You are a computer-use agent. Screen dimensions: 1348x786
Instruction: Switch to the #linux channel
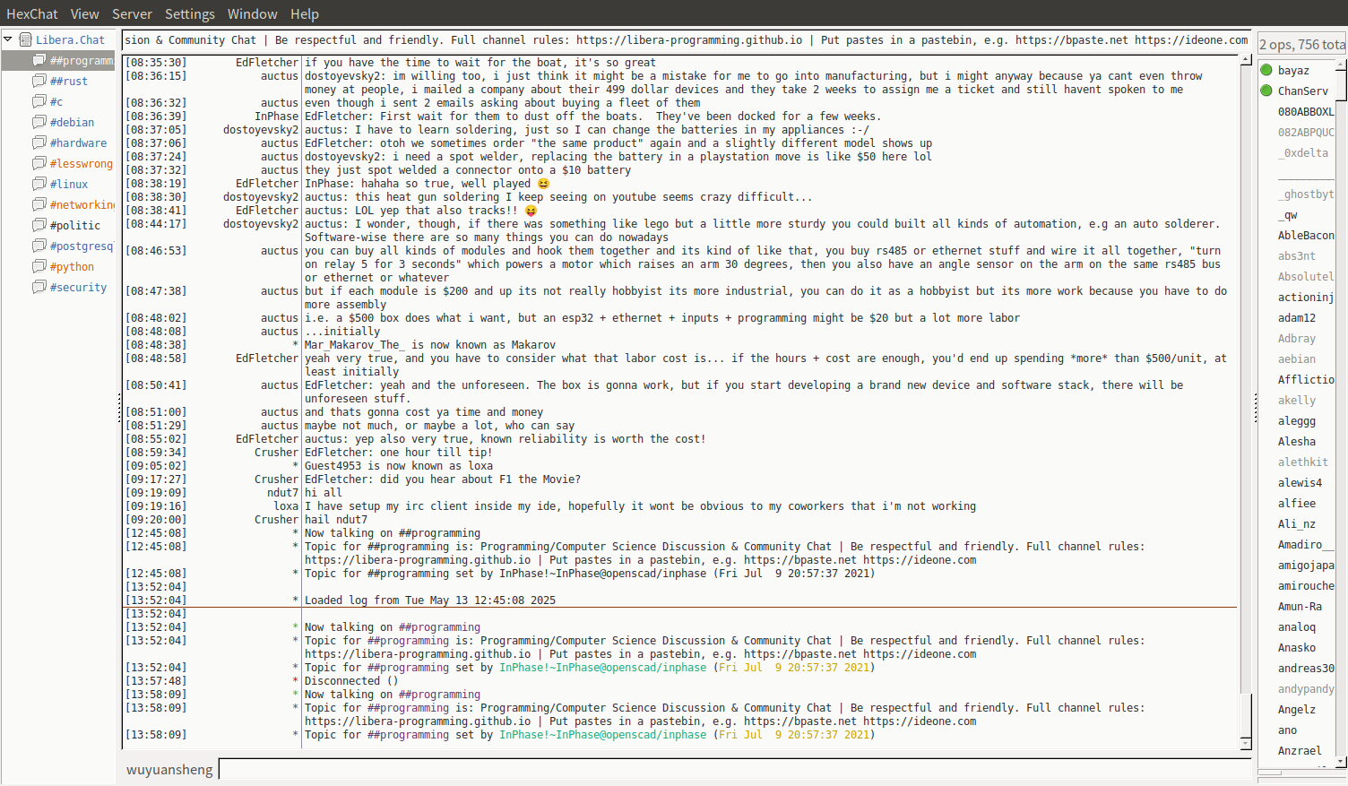point(69,184)
